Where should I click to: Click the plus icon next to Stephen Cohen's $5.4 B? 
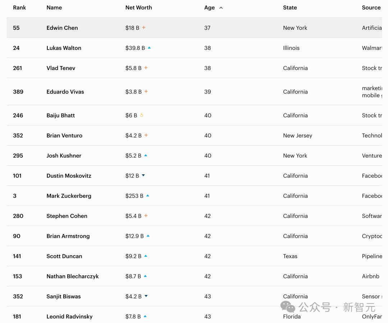point(146,216)
